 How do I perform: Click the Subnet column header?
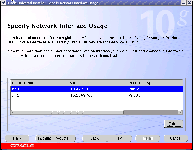99,83
